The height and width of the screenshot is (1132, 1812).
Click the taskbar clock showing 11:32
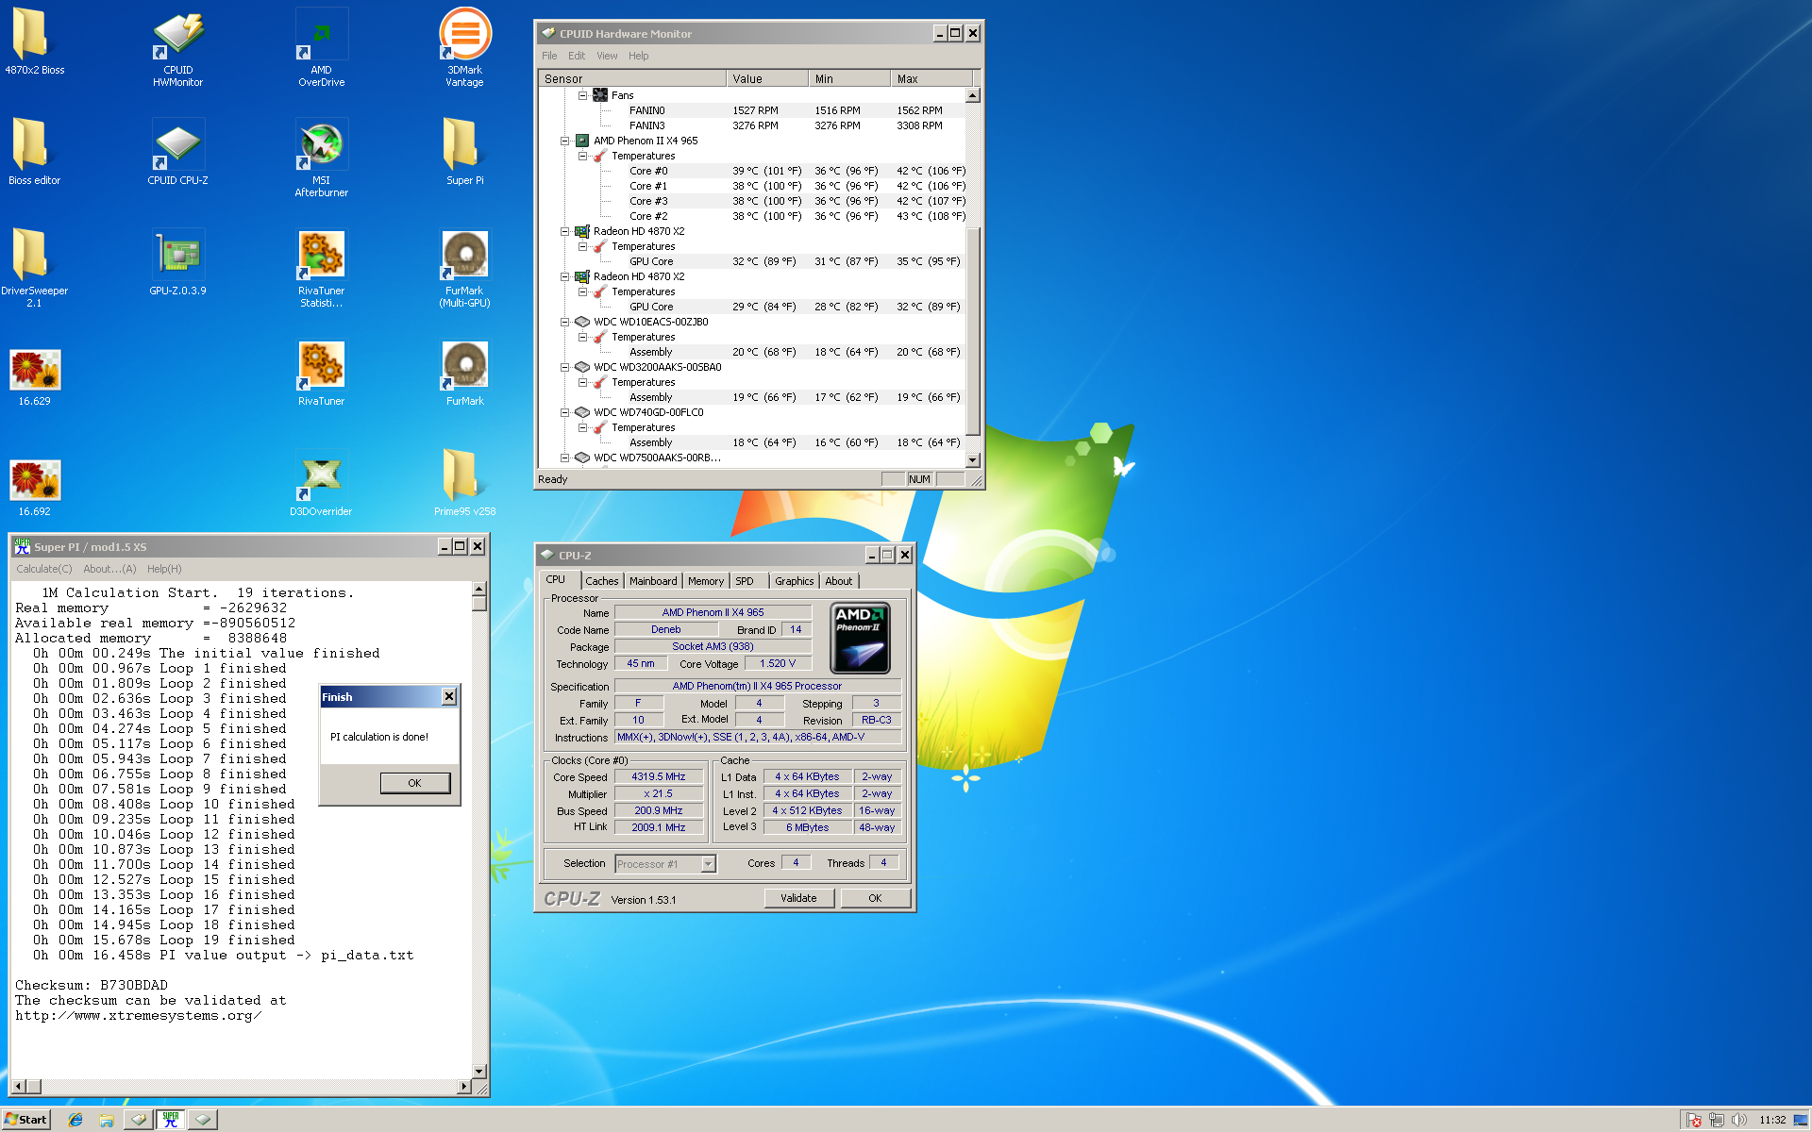click(1772, 1121)
